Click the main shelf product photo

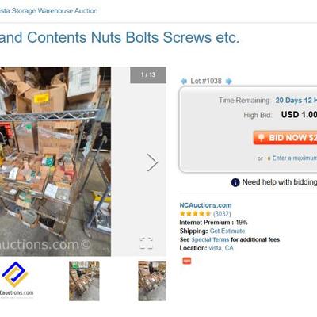click(x=55, y=162)
